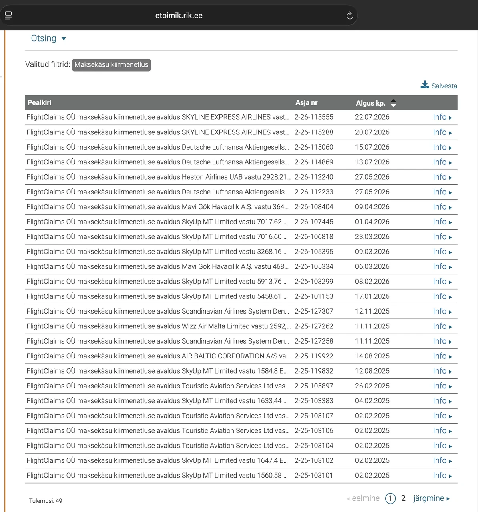Open Info for case 2-26-114869
Viewport: 478px width, 512px height.
[442, 162]
